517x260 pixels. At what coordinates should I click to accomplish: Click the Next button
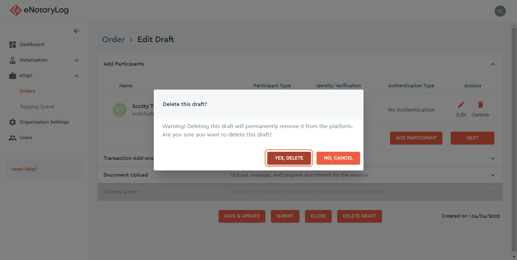(473, 138)
